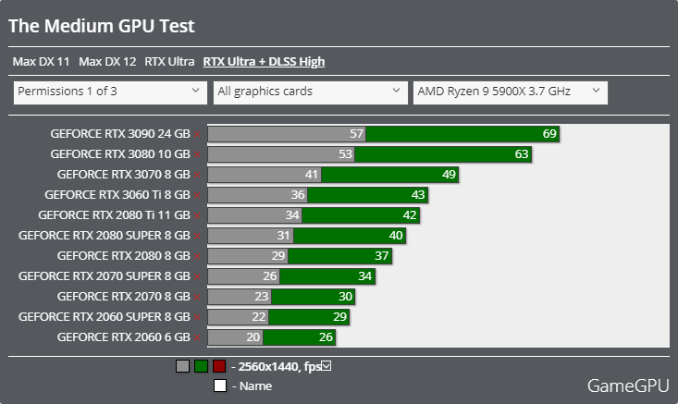Click red X beside GEFORCE RTX 2080 8 GB
Viewport: 678px width, 404px height.
pos(197,256)
